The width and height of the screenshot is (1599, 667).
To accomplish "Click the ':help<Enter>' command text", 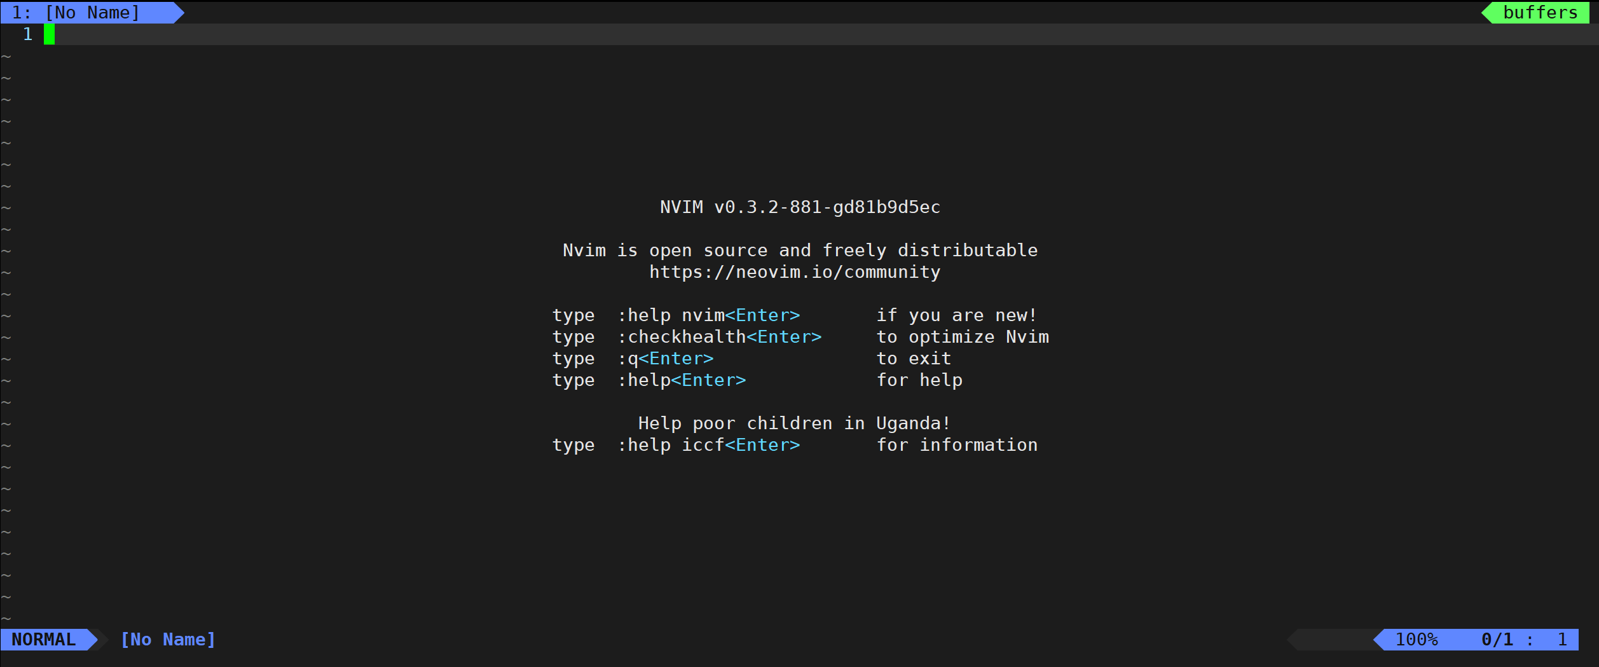I will click(x=682, y=380).
